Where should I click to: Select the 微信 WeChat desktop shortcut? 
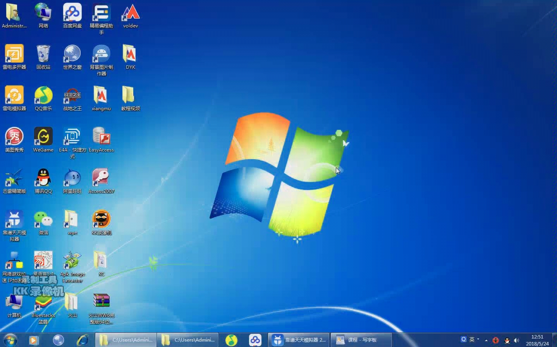tap(43, 223)
